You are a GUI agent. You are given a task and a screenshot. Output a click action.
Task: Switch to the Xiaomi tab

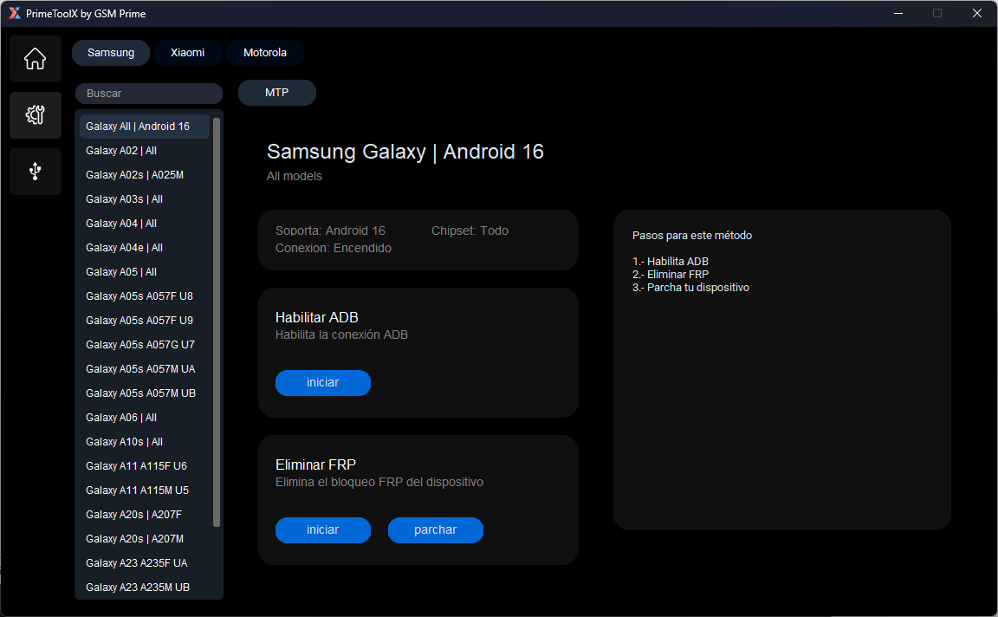point(188,52)
